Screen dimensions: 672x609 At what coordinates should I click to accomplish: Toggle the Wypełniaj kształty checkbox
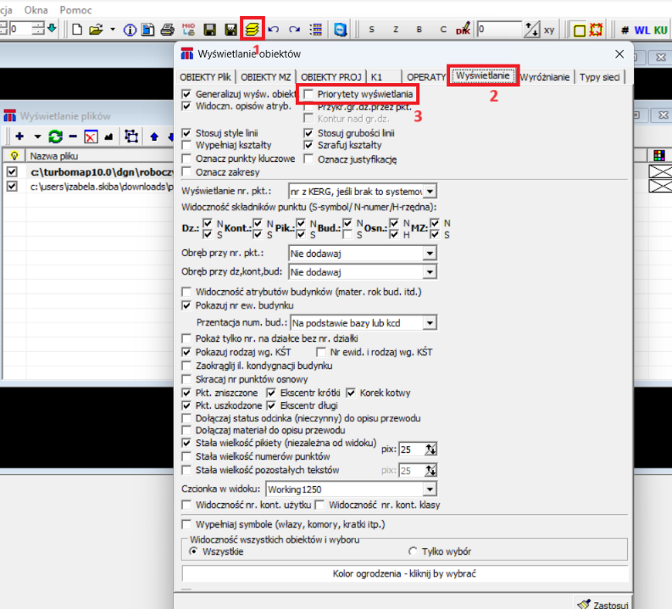pyautogui.click(x=187, y=146)
